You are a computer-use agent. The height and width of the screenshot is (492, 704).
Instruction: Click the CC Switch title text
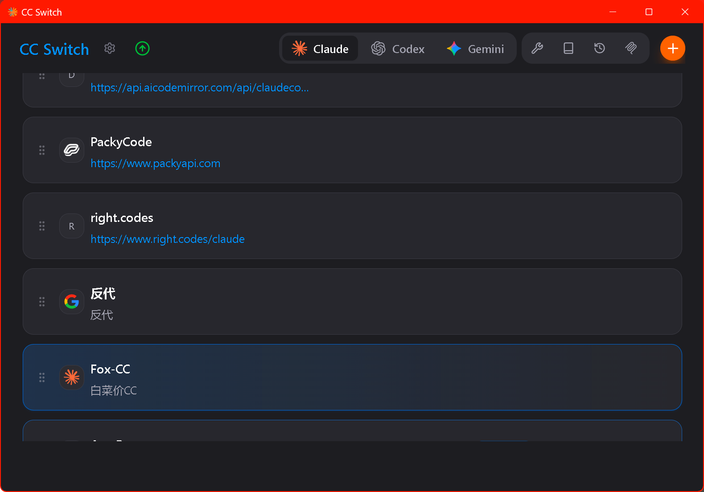point(54,49)
